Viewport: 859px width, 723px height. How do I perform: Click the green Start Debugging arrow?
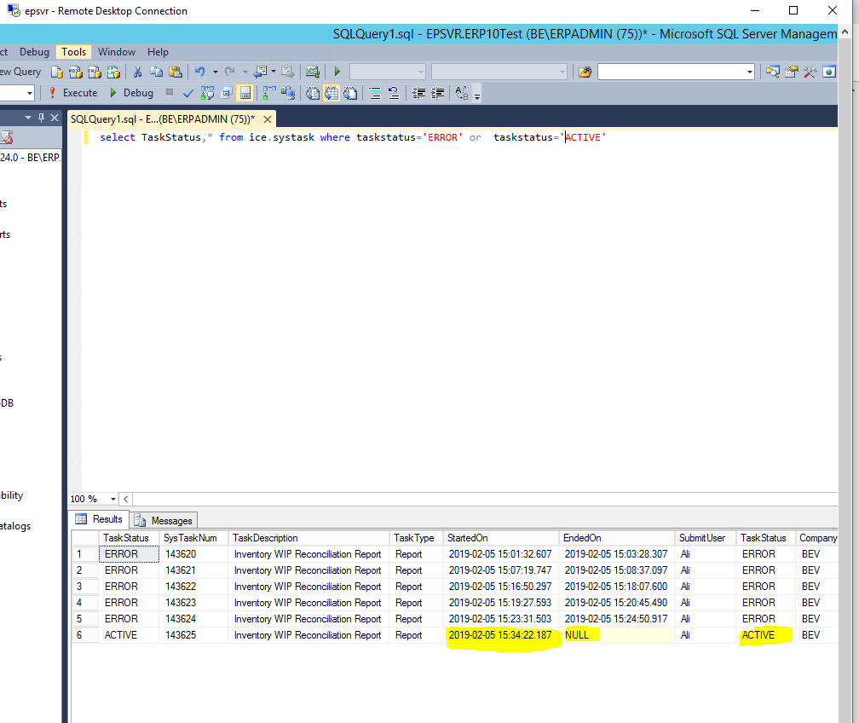[337, 72]
